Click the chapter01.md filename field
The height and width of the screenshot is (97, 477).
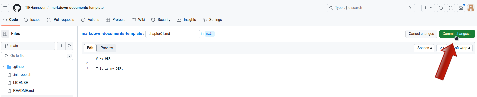(x=172, y=34)
